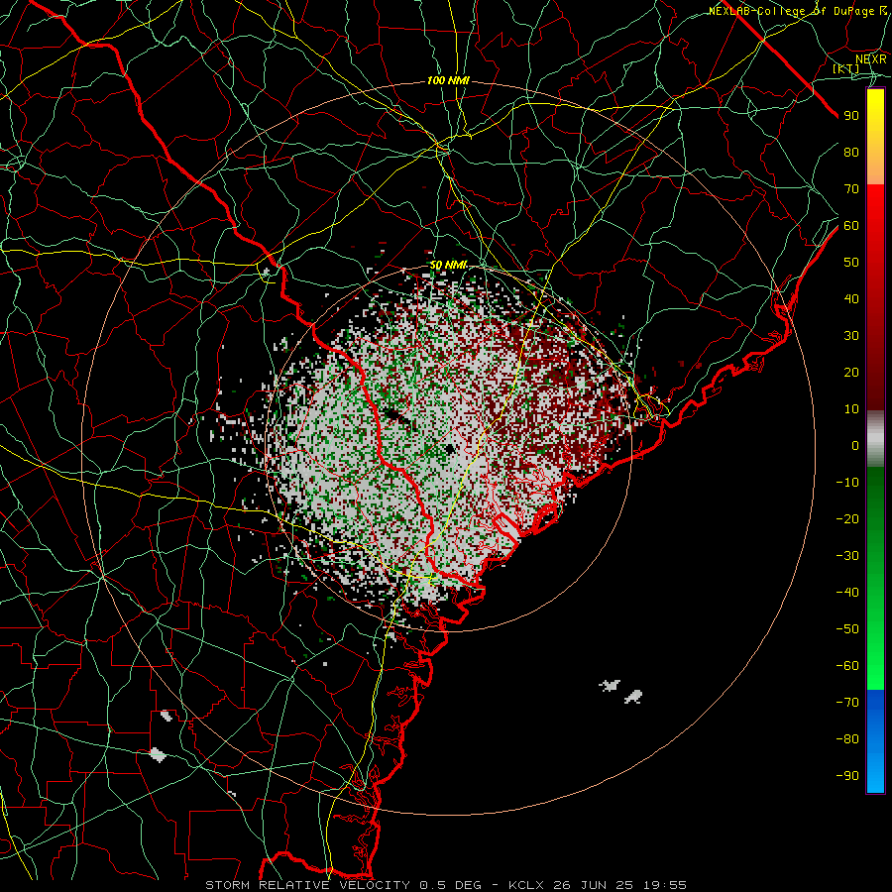
Task: Click the 10 value on the velocity scale
Action: 851,409
